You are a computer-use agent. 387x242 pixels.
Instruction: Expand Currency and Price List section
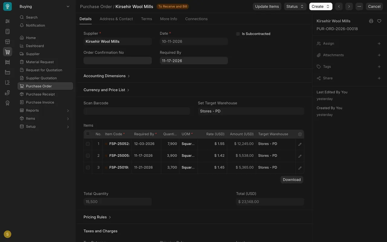[x=106, y=90]
